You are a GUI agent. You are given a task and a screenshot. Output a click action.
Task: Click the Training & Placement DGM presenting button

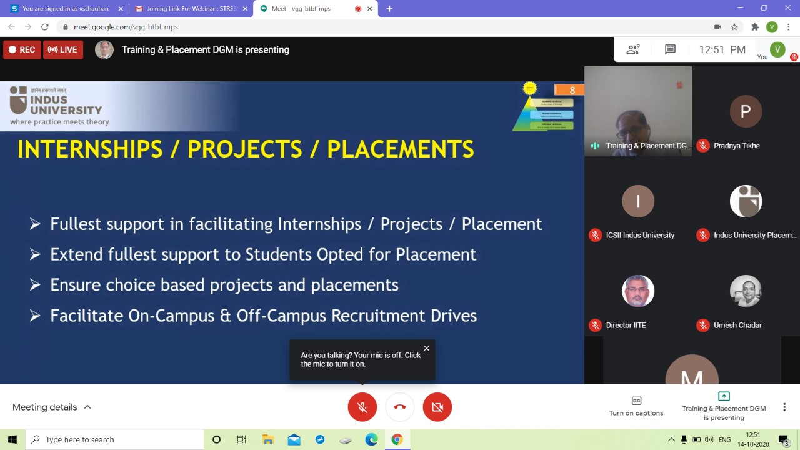[x=724, y=406]
